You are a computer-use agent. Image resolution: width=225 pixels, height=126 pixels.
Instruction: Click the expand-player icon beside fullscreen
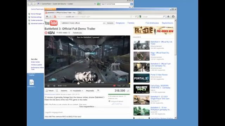click(x=123, y=86)
